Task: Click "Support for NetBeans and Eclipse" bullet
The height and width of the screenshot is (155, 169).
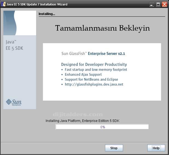Action: tap(91, 79)
